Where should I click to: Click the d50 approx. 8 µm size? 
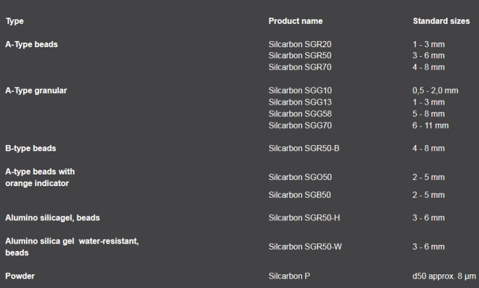pos(444,276)
